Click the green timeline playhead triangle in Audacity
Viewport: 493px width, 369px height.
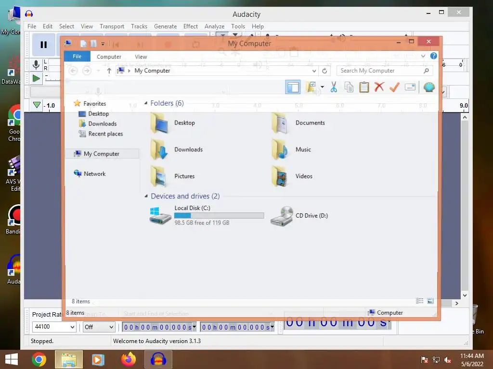(37, 105)
